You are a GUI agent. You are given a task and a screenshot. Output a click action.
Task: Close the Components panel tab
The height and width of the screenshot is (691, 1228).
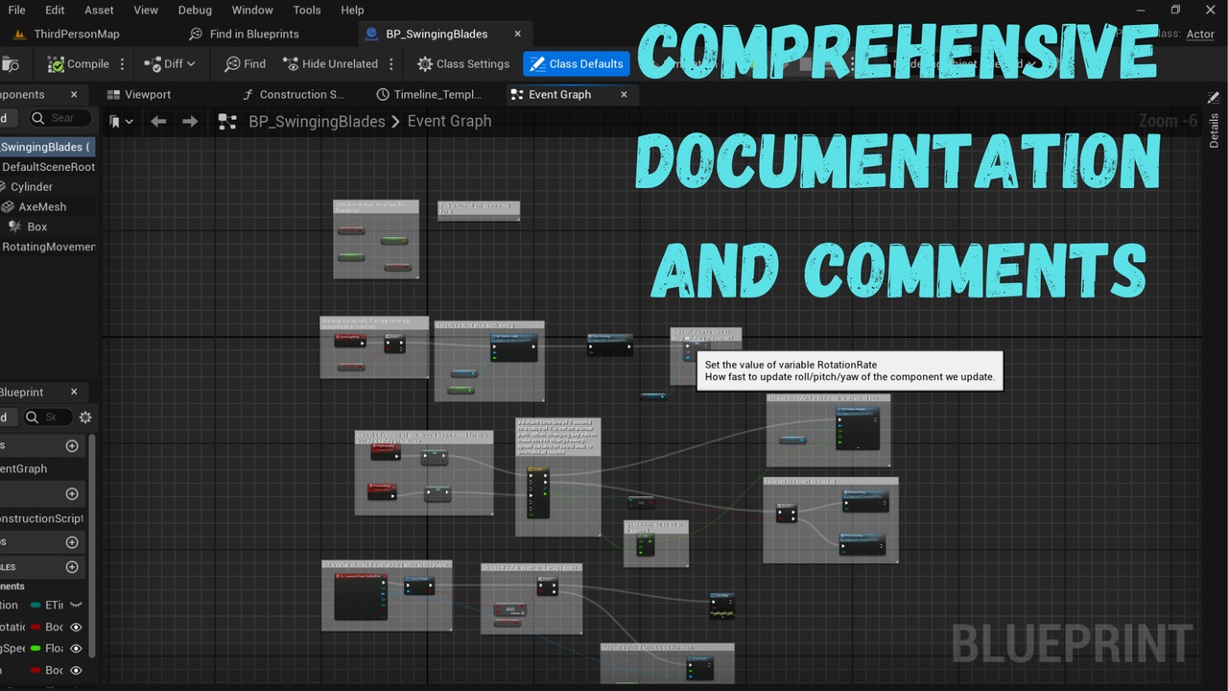(x=75, y=94)
